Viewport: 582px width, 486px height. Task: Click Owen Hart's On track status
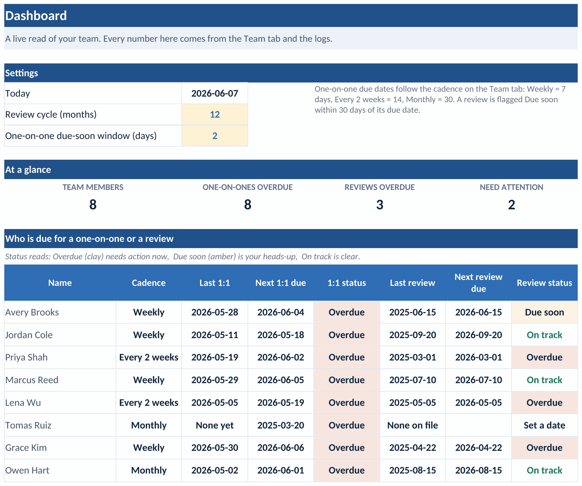coord(544,470)
